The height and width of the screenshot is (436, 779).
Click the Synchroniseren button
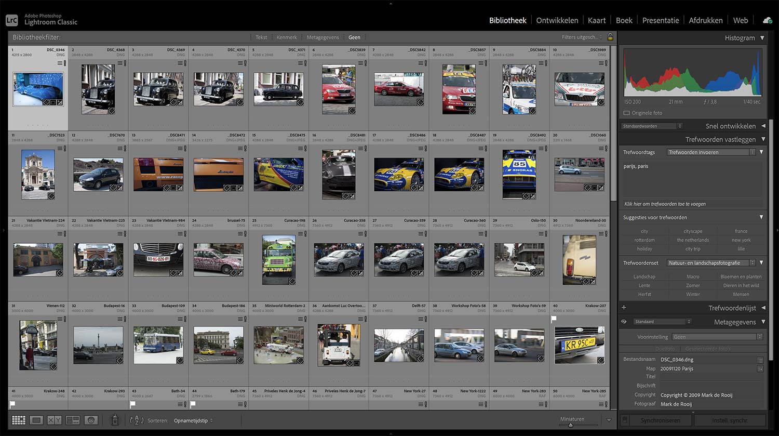click(660, 420)
